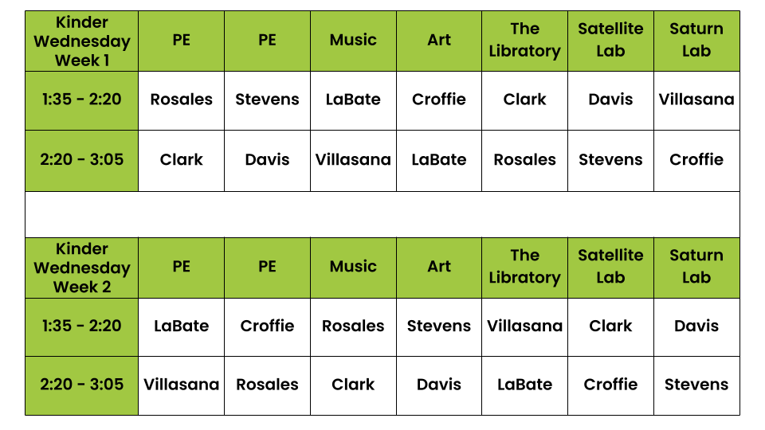The width and height of the screenshot is (765, 430).
Task: Click the Kinder Wednesday Week 2 header cell
Action: [x=81, y=268]
